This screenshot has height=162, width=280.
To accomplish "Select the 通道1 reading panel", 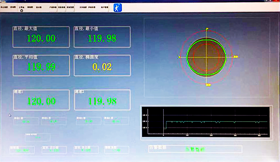I will tap(41, 100).
